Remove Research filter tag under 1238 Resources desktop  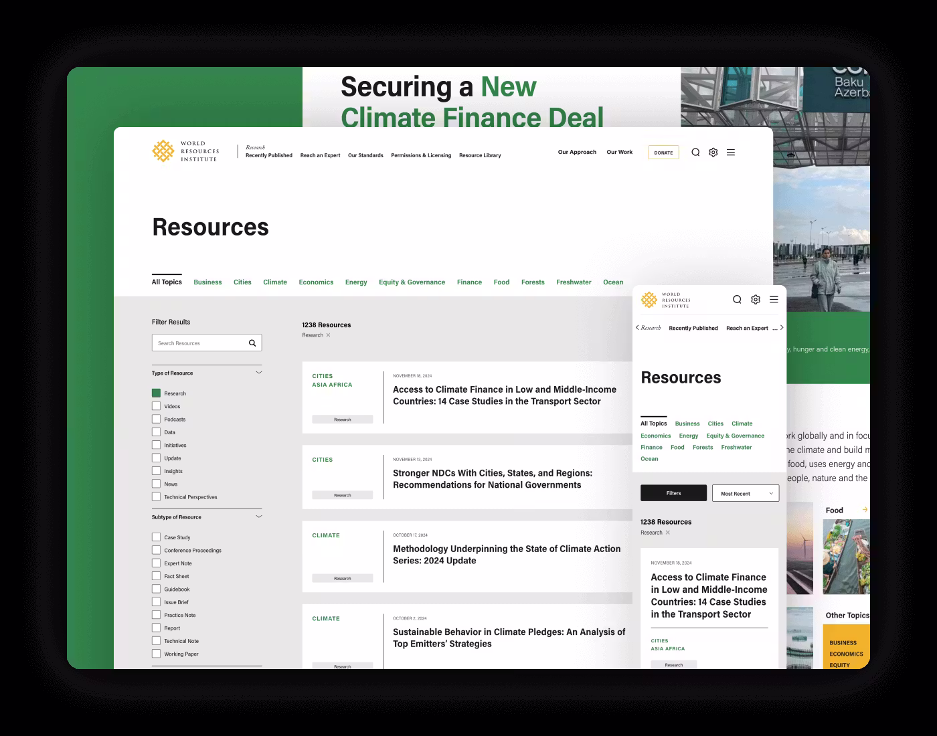tap(328, 335)
